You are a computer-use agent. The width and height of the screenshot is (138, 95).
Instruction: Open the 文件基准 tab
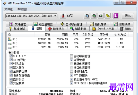pyautogui.click(x=18, y=24)
